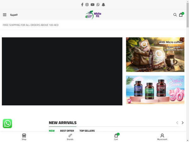Click the dark main slider banner
The height and width of the screenshot is (142, 189).
click(62, 71)
